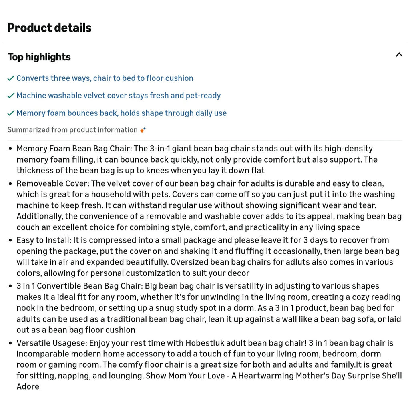410x410 pixels.
Task: Click the Memory Foam Bean Bag Chair bullet
Action: coord(197,159)
